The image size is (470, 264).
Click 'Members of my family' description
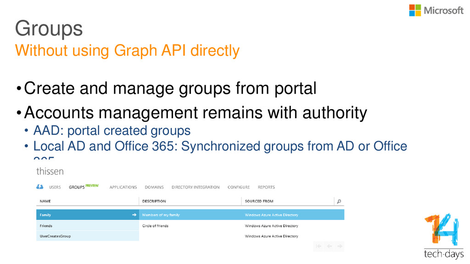pos(161,215)
